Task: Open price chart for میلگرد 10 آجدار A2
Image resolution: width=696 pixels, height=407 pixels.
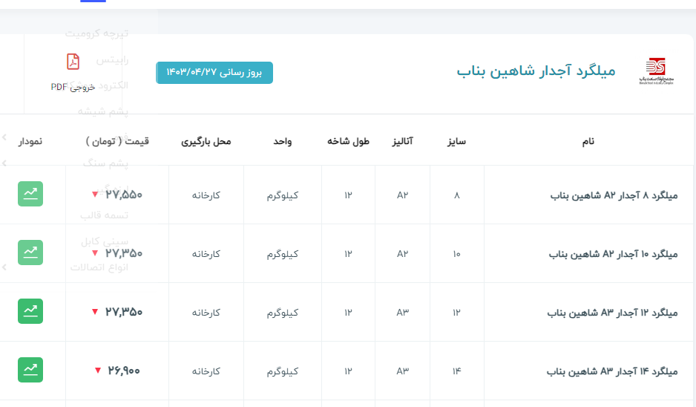Action: (30, 253)
